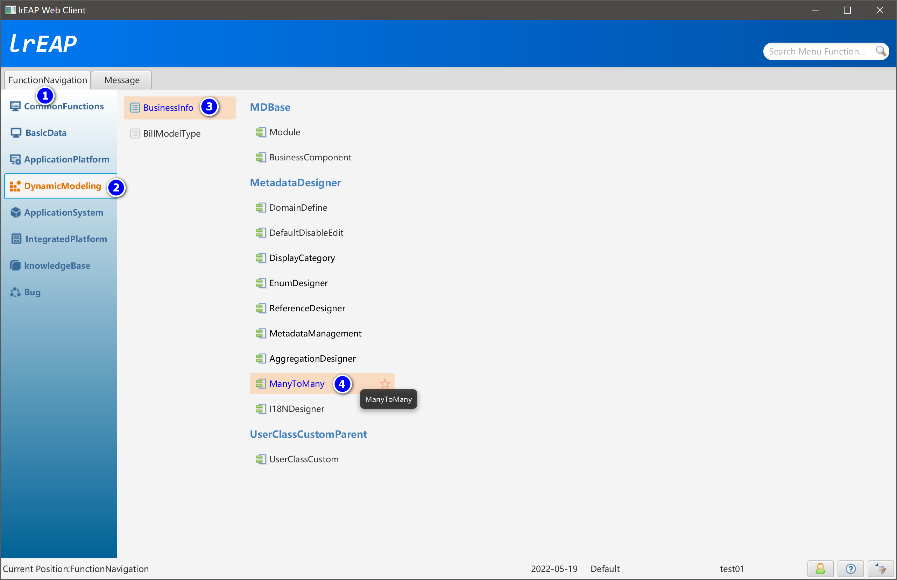Click the CommonFunctions monitor icon
This screenshot has height=580, width=897.
pyautogui.click(x=15, y=107)
